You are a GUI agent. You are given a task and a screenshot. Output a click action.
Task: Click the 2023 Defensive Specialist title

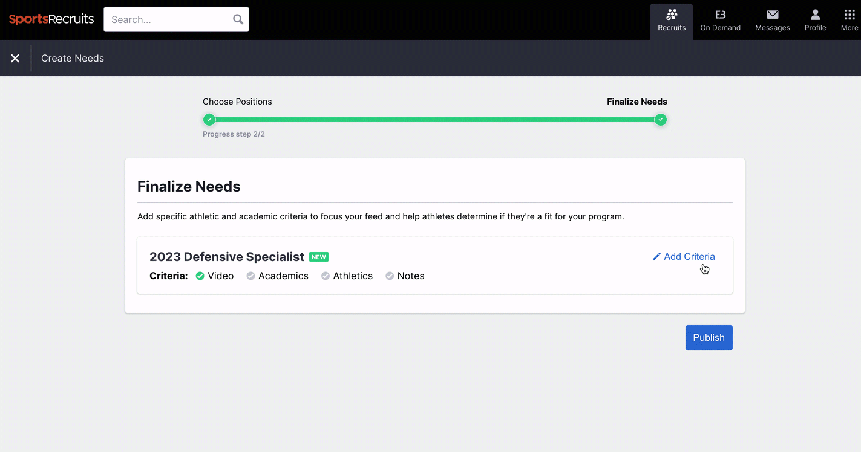tap(227, 257)
